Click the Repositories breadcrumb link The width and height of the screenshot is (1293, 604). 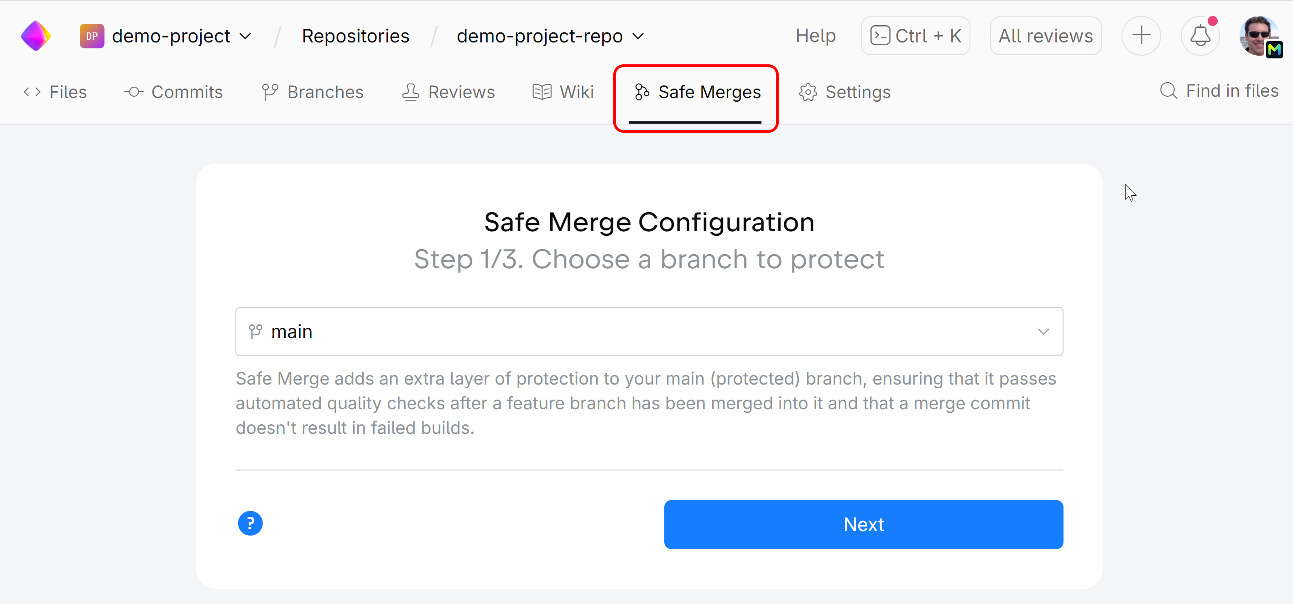point(355,36)
